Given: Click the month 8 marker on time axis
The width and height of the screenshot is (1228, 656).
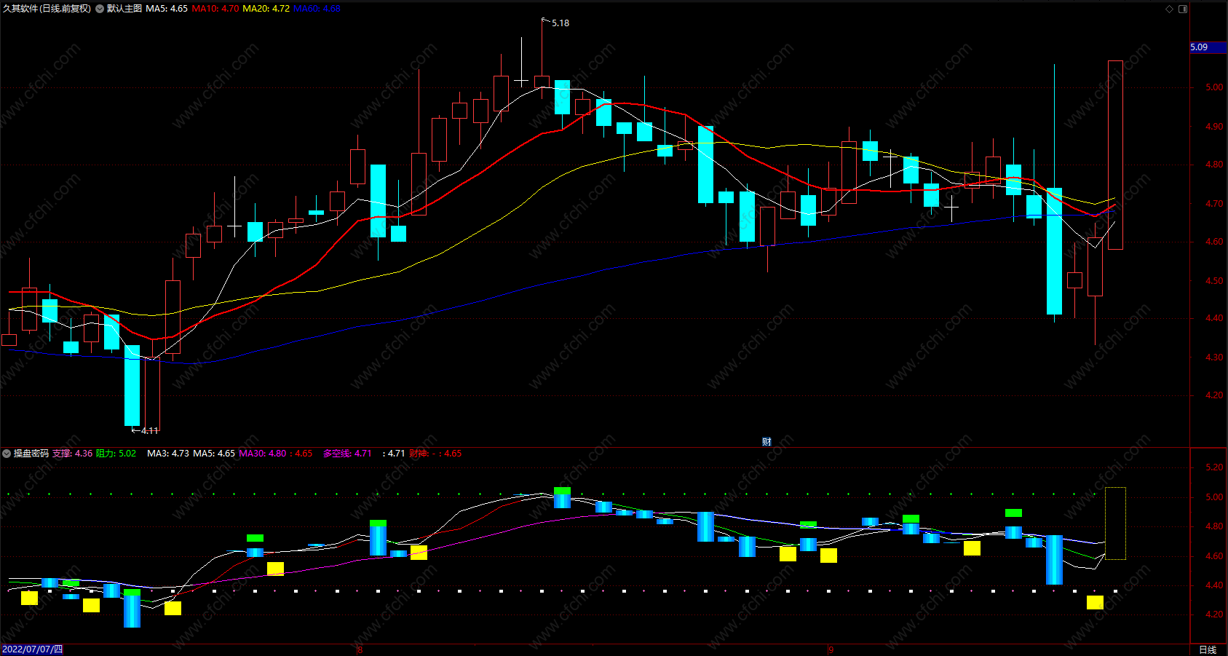Looking at the screenshot, I should click(360, 650).
